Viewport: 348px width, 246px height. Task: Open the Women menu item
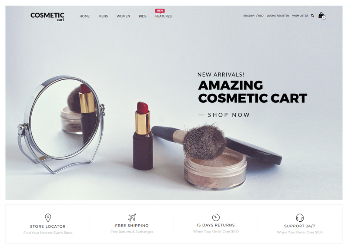(x=123, y=16)
